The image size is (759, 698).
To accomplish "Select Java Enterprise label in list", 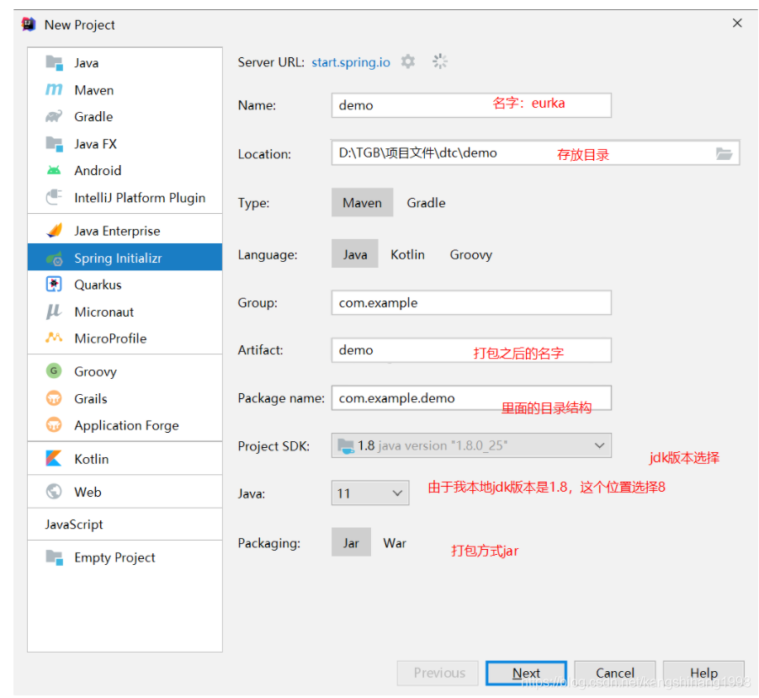I will pyautogui.click(x=117, y=231).
